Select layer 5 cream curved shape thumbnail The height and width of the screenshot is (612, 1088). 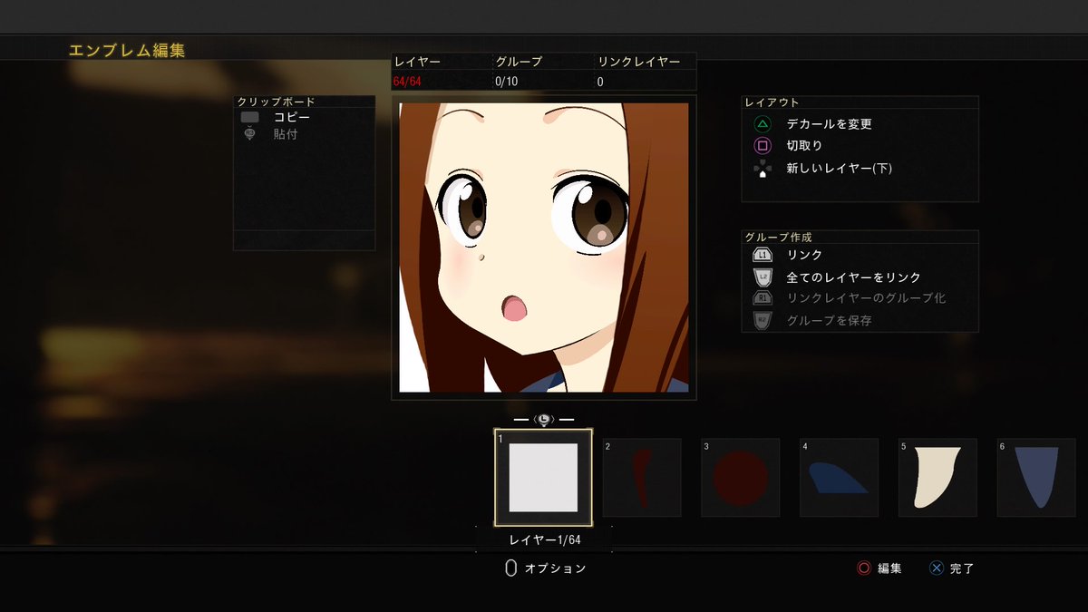click(x=937, y=478)
